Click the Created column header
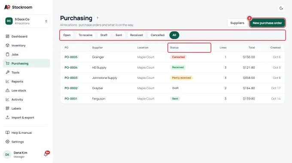Viewport: 292px width, 163px height. (x=275, y=48)
